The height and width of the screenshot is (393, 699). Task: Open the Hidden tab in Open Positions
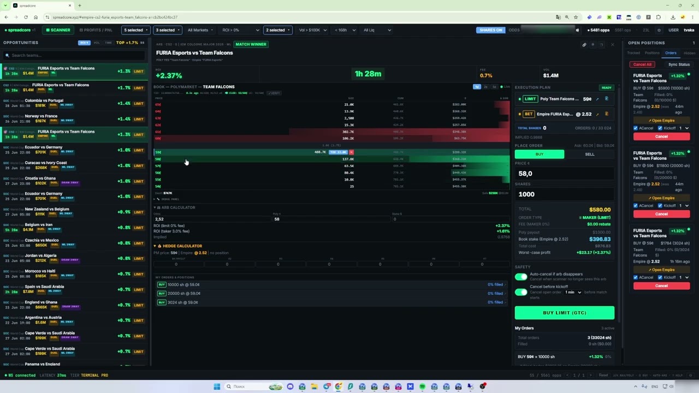coord(690,53)
